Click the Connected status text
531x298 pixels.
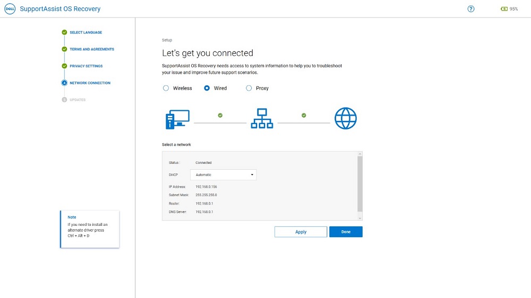[x=203, y=163]
